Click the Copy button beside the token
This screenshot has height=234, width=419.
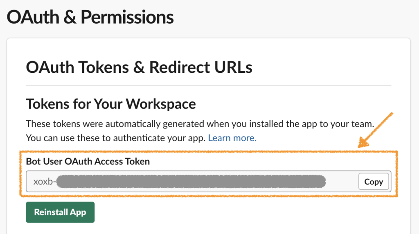click(374, 182)
